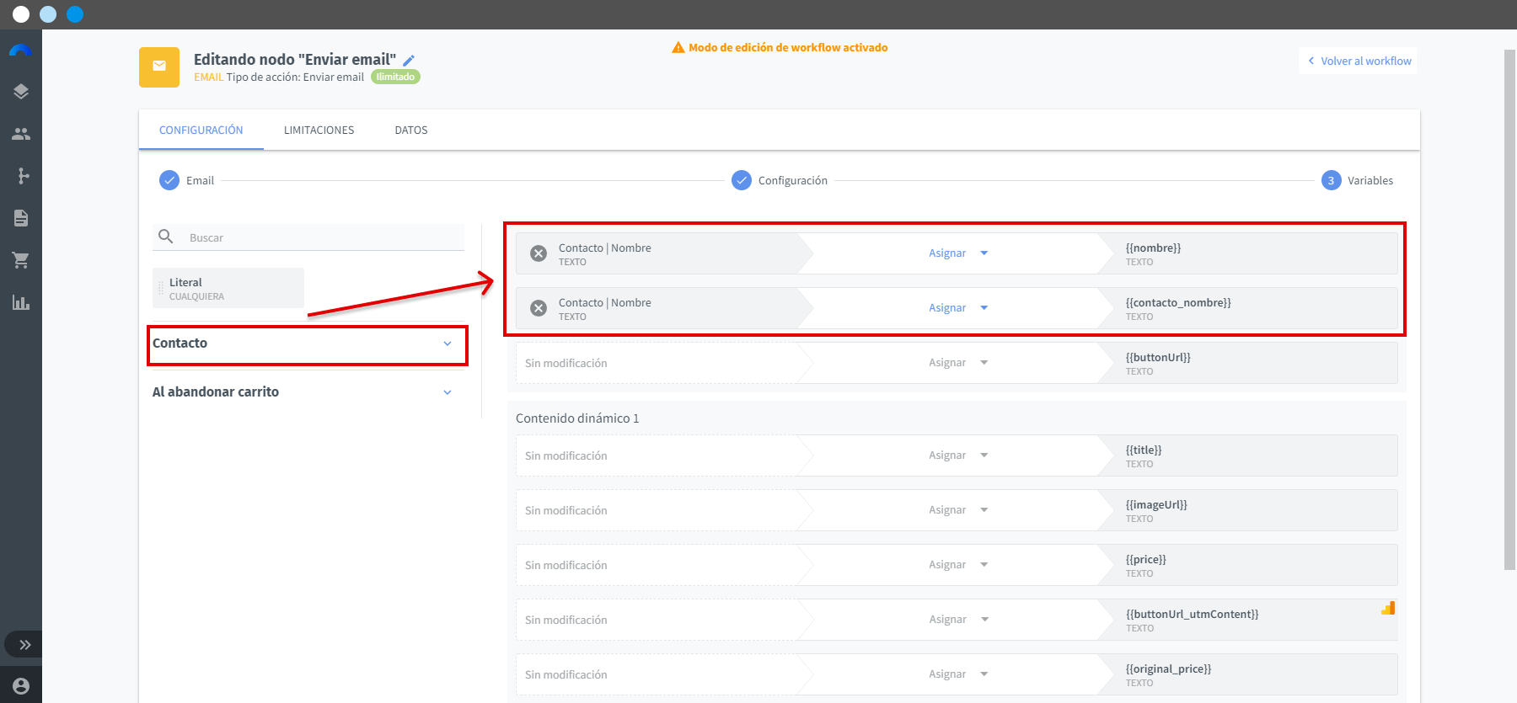1517x703 pixels.
Task: Go to the Email step
Action: [x=187, y=180]
